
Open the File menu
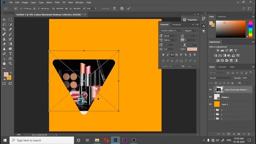(x=11, y=2)
